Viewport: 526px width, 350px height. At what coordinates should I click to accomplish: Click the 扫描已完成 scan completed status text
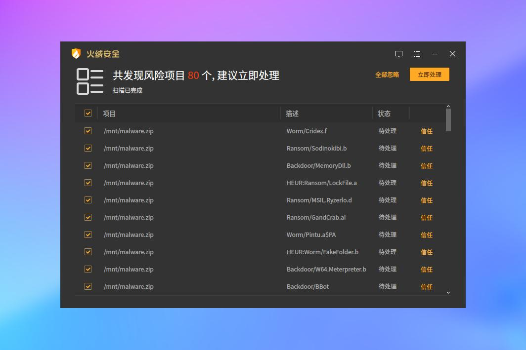click(x=128, y=90)
